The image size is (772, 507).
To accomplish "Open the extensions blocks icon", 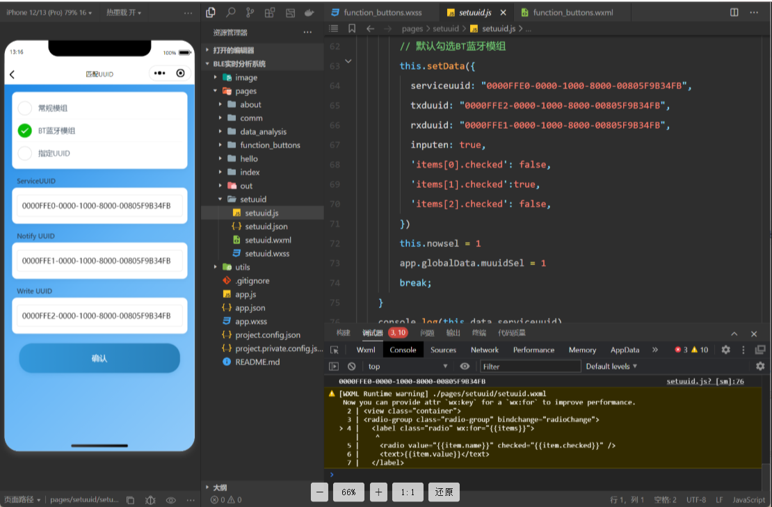I will click(x=270, y=13).
